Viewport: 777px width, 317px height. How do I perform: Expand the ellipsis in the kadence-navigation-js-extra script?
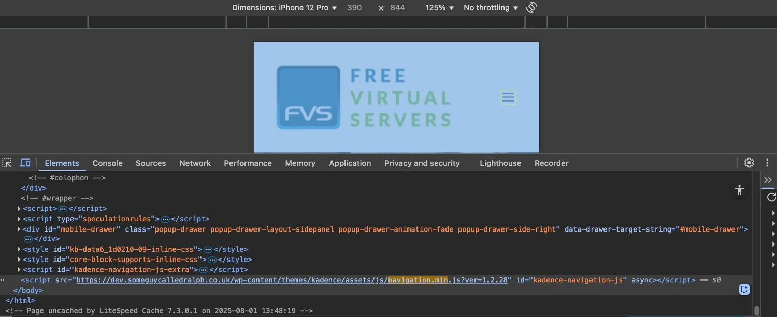[x=204, y=270]
